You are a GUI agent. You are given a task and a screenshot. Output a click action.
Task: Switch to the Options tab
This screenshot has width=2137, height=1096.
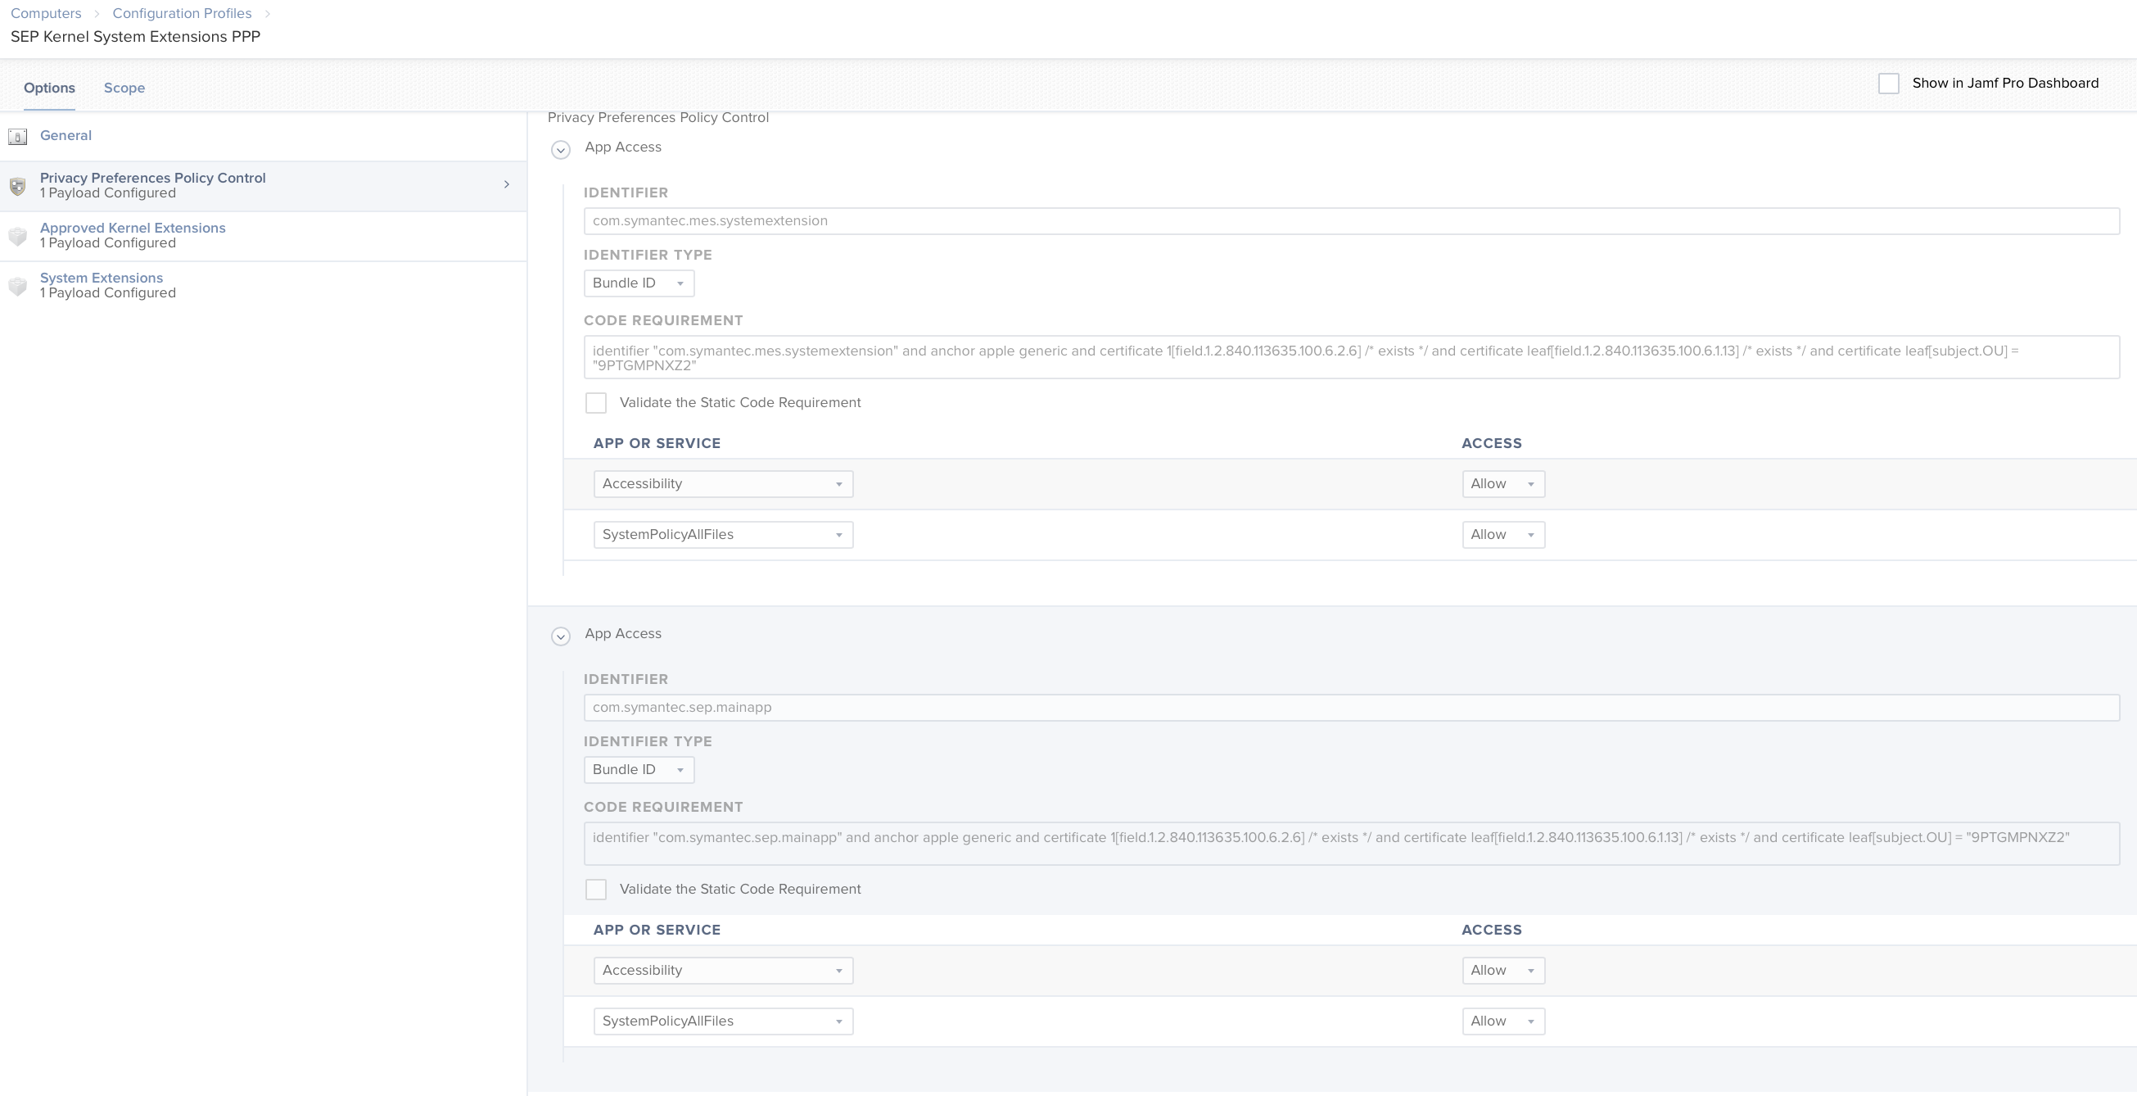[49, 88]
